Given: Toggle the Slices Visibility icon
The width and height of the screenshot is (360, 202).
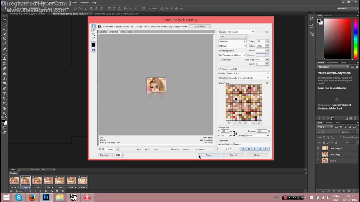Looking at the screenshot, I should [93, 50].
